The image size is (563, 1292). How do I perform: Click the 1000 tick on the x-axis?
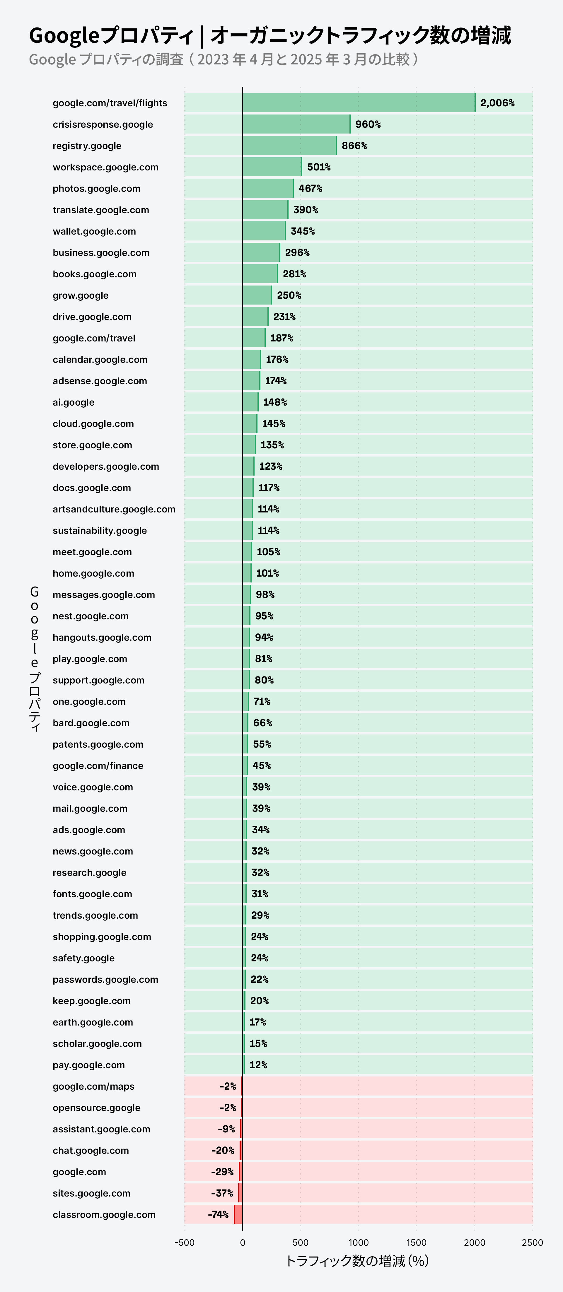click(358, 1242)
